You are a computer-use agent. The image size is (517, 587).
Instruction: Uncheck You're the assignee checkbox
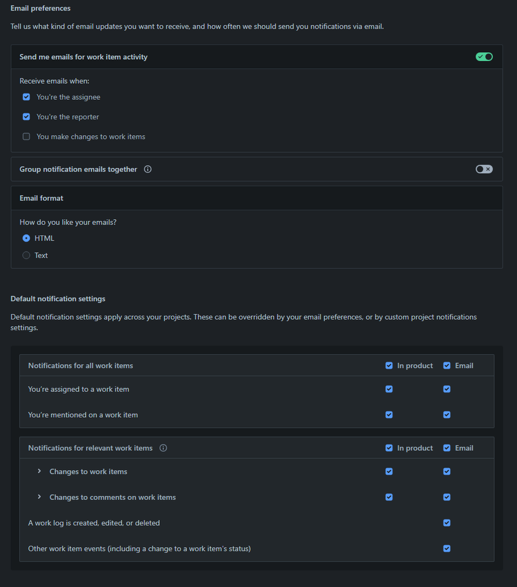(x=26, y=97)
